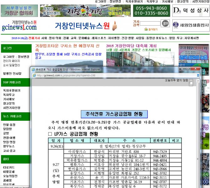This screenshot has width=210, height=188.
Task: Go to 레저스포츠 menu section
Action: [x=99, y=38]
